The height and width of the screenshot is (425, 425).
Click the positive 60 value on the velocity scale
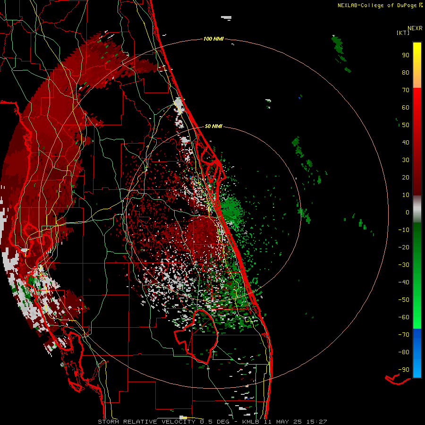pyautogui.click(x=406, y=107)
